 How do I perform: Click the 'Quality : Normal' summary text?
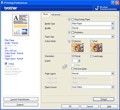[11, 43]
